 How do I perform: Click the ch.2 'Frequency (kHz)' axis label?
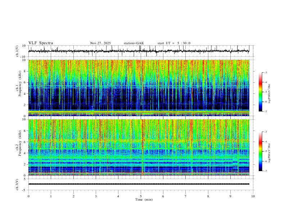20,142
